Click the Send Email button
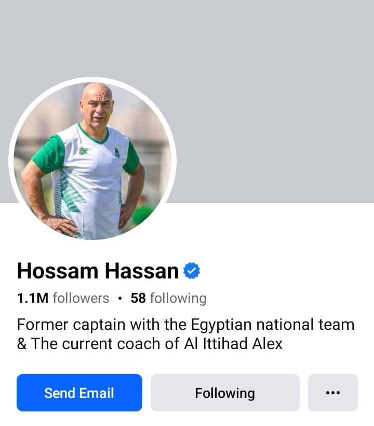374x426 pixels. click(x=79, y=393)
